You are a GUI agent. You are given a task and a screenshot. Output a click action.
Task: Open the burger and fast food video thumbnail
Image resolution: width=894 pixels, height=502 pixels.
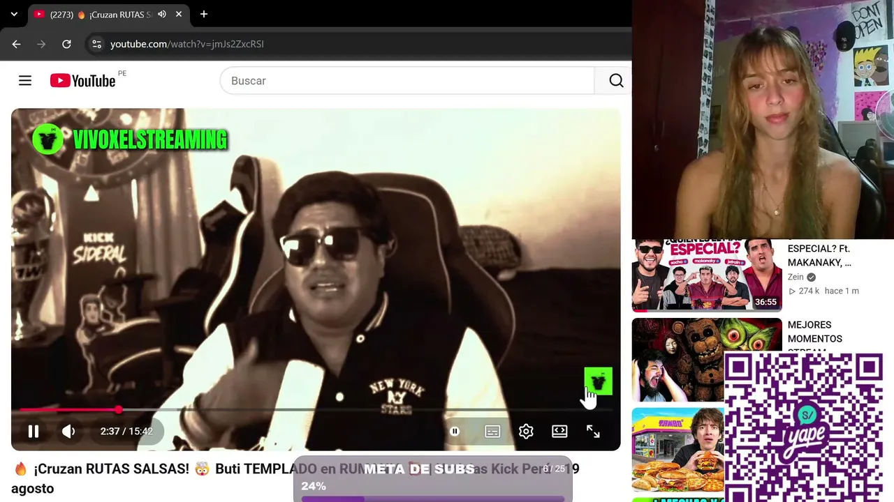(x=678, y=450)
